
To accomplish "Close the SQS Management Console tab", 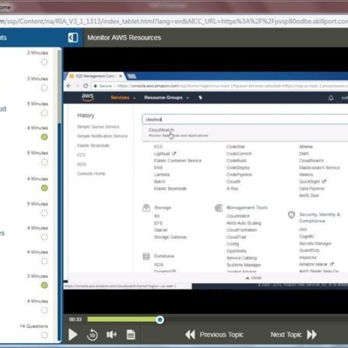I will click(120, 76).
